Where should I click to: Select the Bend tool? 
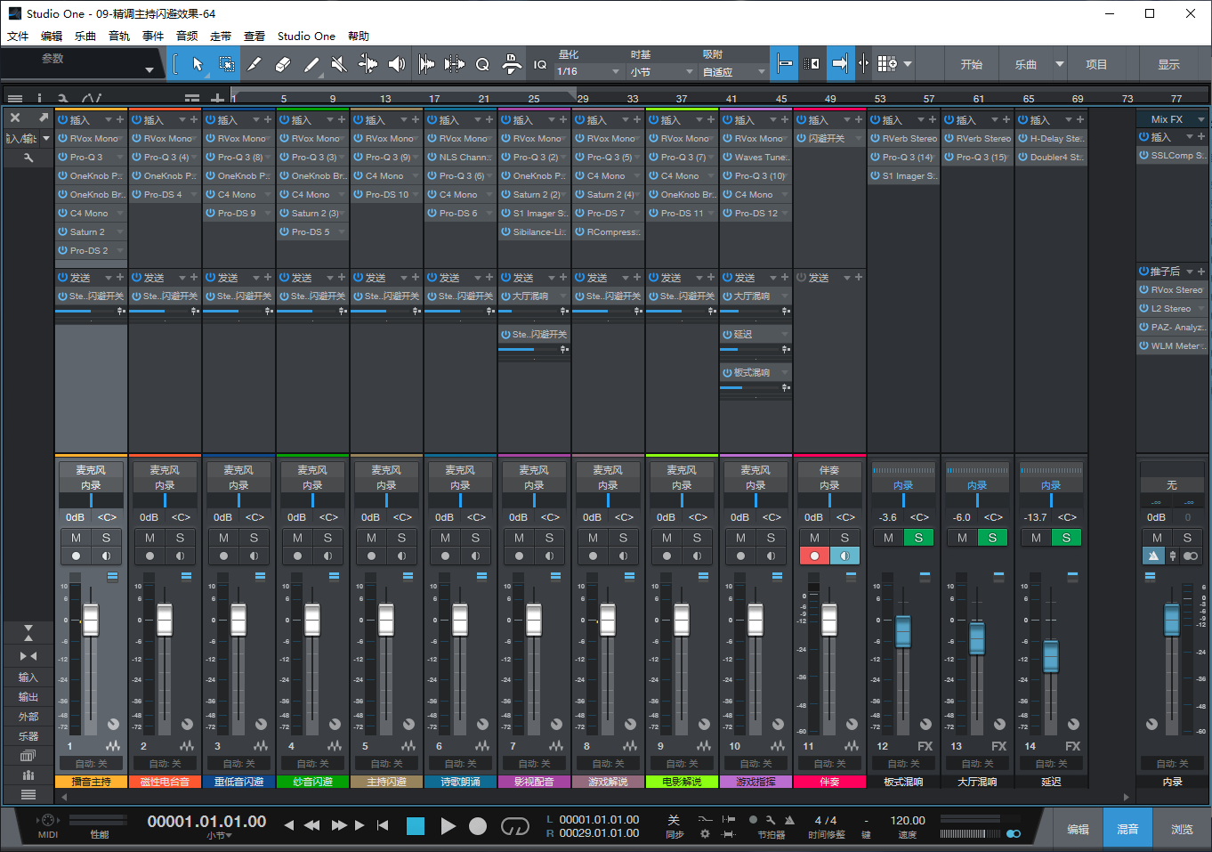click(368, 64)
